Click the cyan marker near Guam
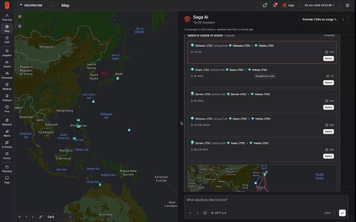 129,130
